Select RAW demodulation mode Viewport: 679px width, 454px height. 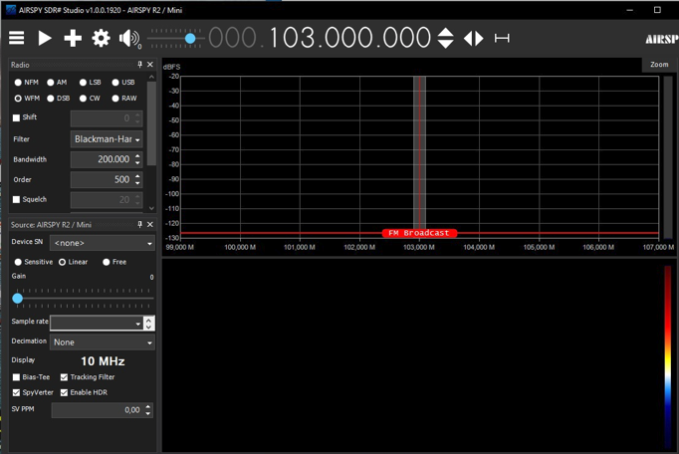tap(124, 99)
